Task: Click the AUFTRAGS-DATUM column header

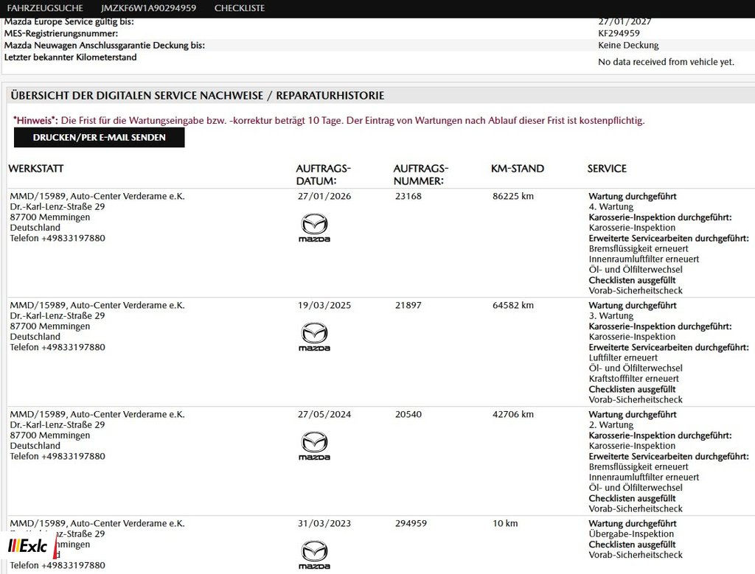Action: [x=323, y=175]
